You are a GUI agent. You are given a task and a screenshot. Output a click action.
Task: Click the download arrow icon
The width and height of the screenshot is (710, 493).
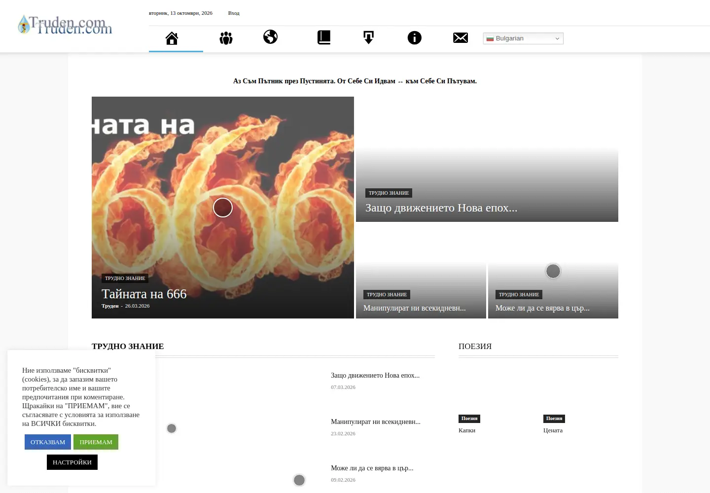[x=368, y=37]
